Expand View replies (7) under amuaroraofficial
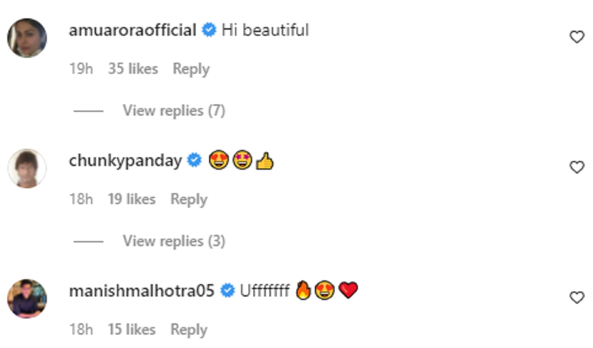 (x=173, y=111)
